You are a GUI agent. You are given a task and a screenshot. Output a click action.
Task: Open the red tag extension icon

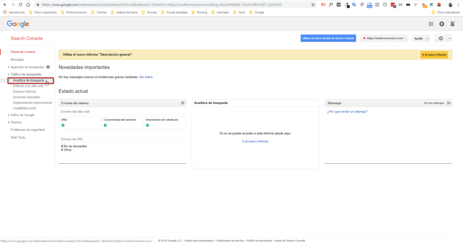323,5
